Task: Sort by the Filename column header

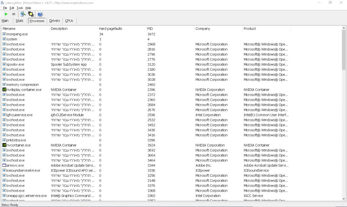Action: (25, 29)
